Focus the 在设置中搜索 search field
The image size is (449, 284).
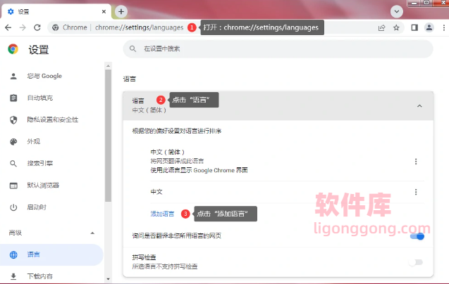[x=278, y=49]
